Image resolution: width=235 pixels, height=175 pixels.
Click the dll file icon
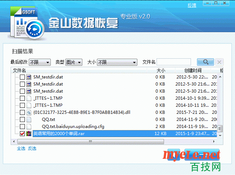(29, 112)
